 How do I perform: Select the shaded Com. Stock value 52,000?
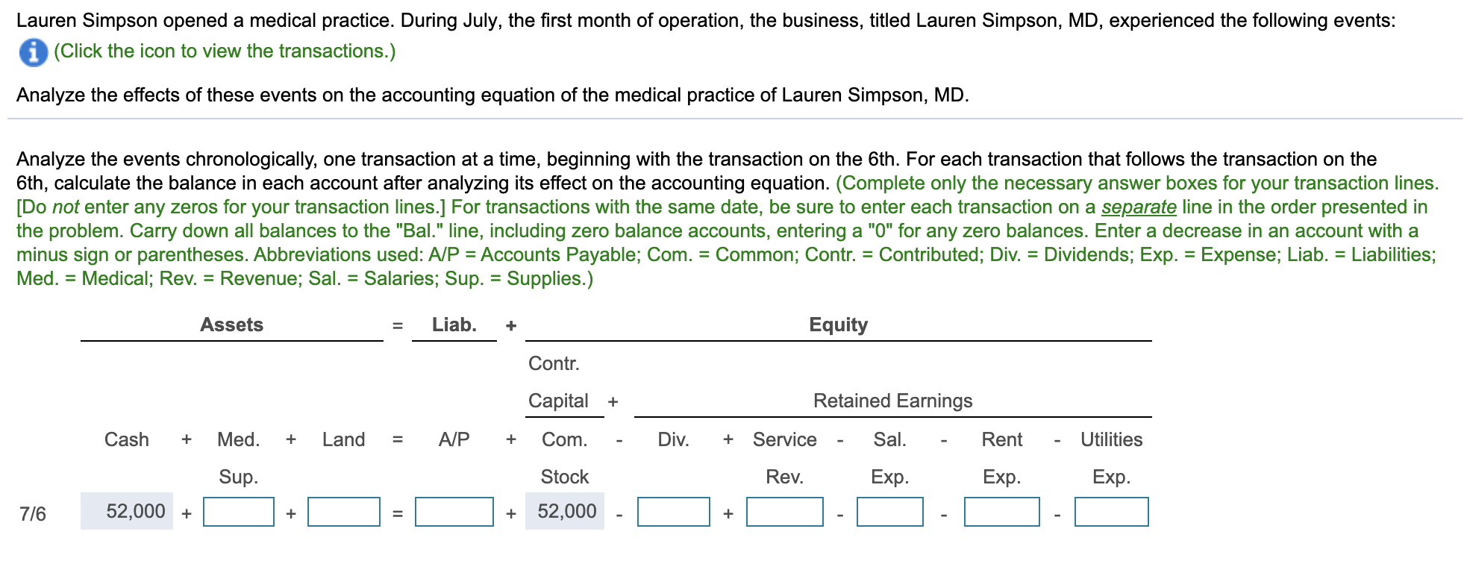[x=566, y=511]
